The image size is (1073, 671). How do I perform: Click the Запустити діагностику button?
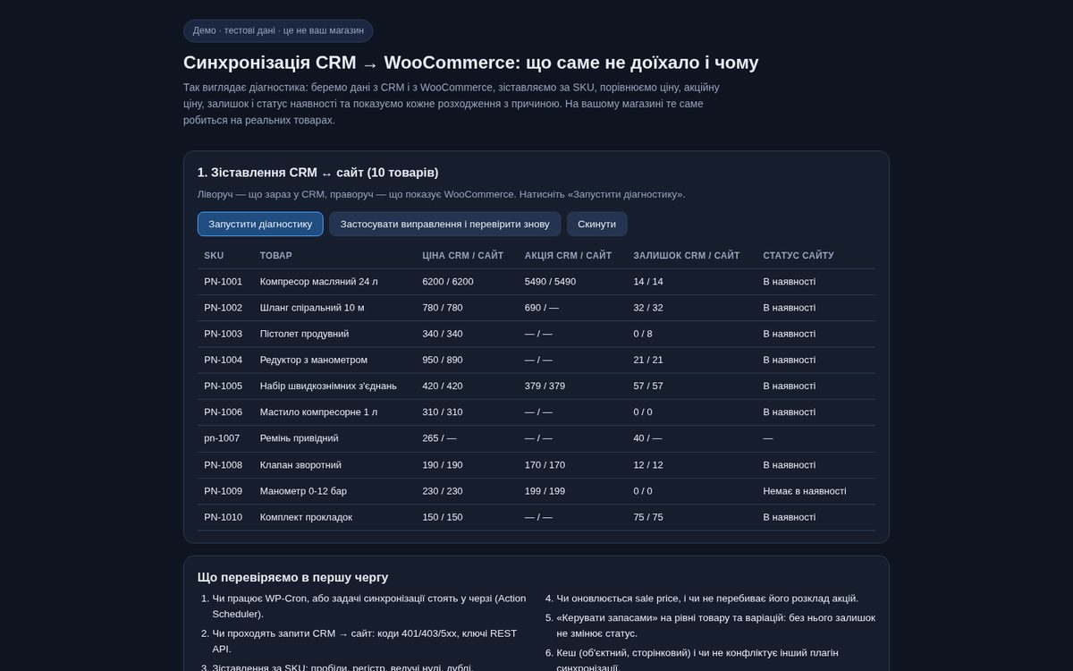click(x=260, y=224)
